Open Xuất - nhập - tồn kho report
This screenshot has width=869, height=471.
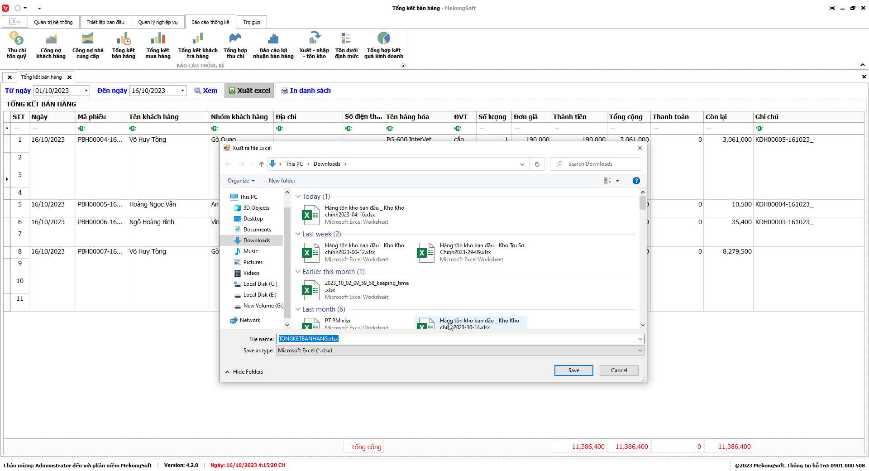[314, 45]
